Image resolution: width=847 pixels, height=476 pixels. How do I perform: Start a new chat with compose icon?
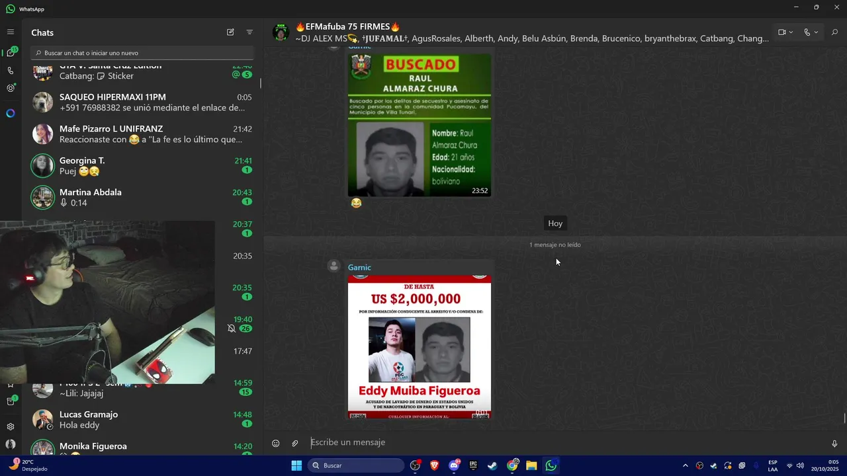tap(230, 32)
